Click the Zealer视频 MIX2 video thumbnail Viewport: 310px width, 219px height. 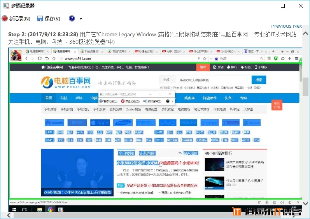click(77, 173)
